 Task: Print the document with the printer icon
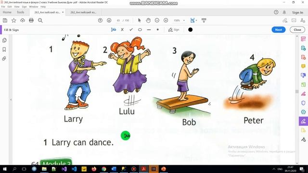pos(31,20)
